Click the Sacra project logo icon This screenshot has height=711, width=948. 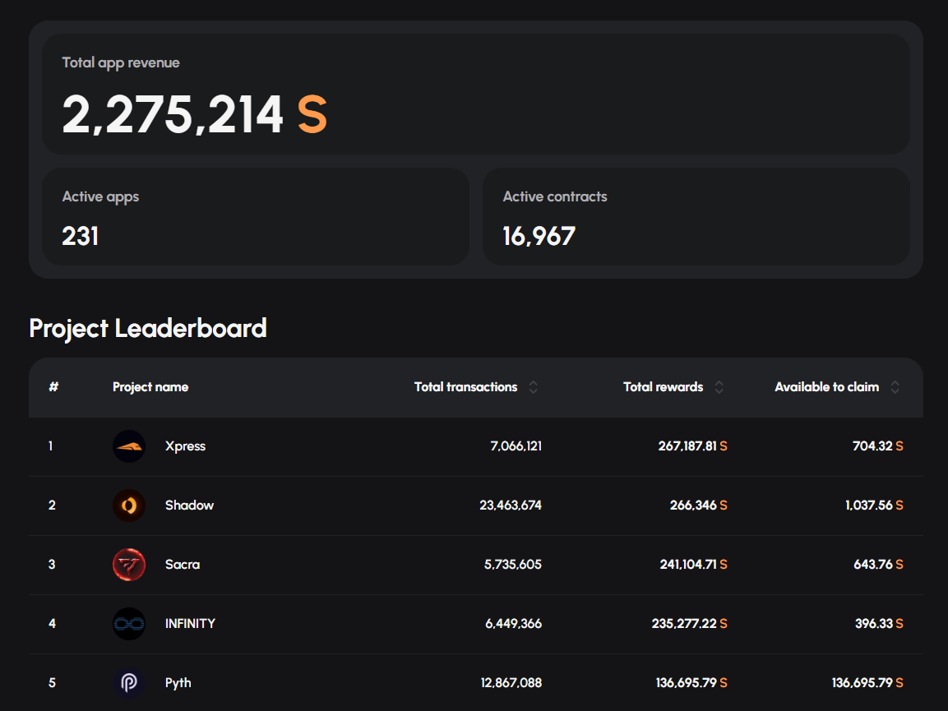[129, 565]
